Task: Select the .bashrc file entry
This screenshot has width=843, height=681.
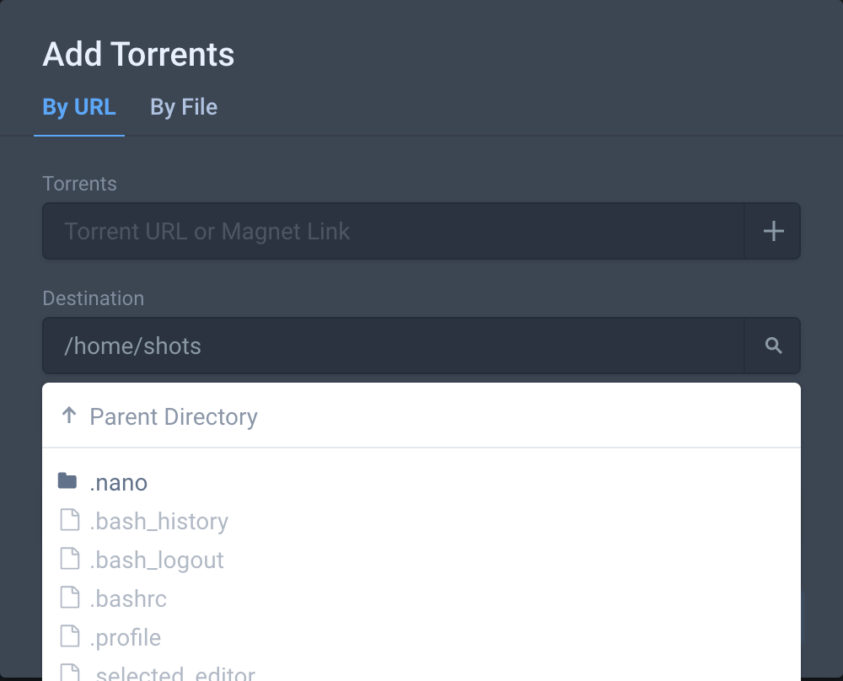Action: 128,599
